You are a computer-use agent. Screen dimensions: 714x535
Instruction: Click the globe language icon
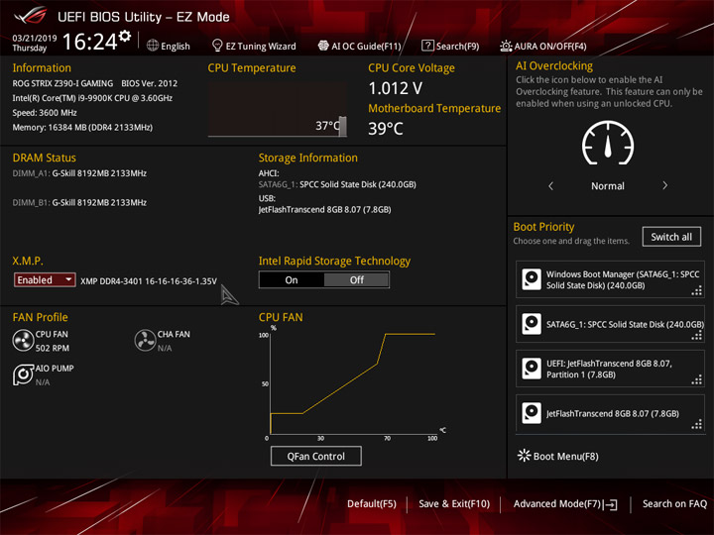pyautogui.click(x=153, y=46)
